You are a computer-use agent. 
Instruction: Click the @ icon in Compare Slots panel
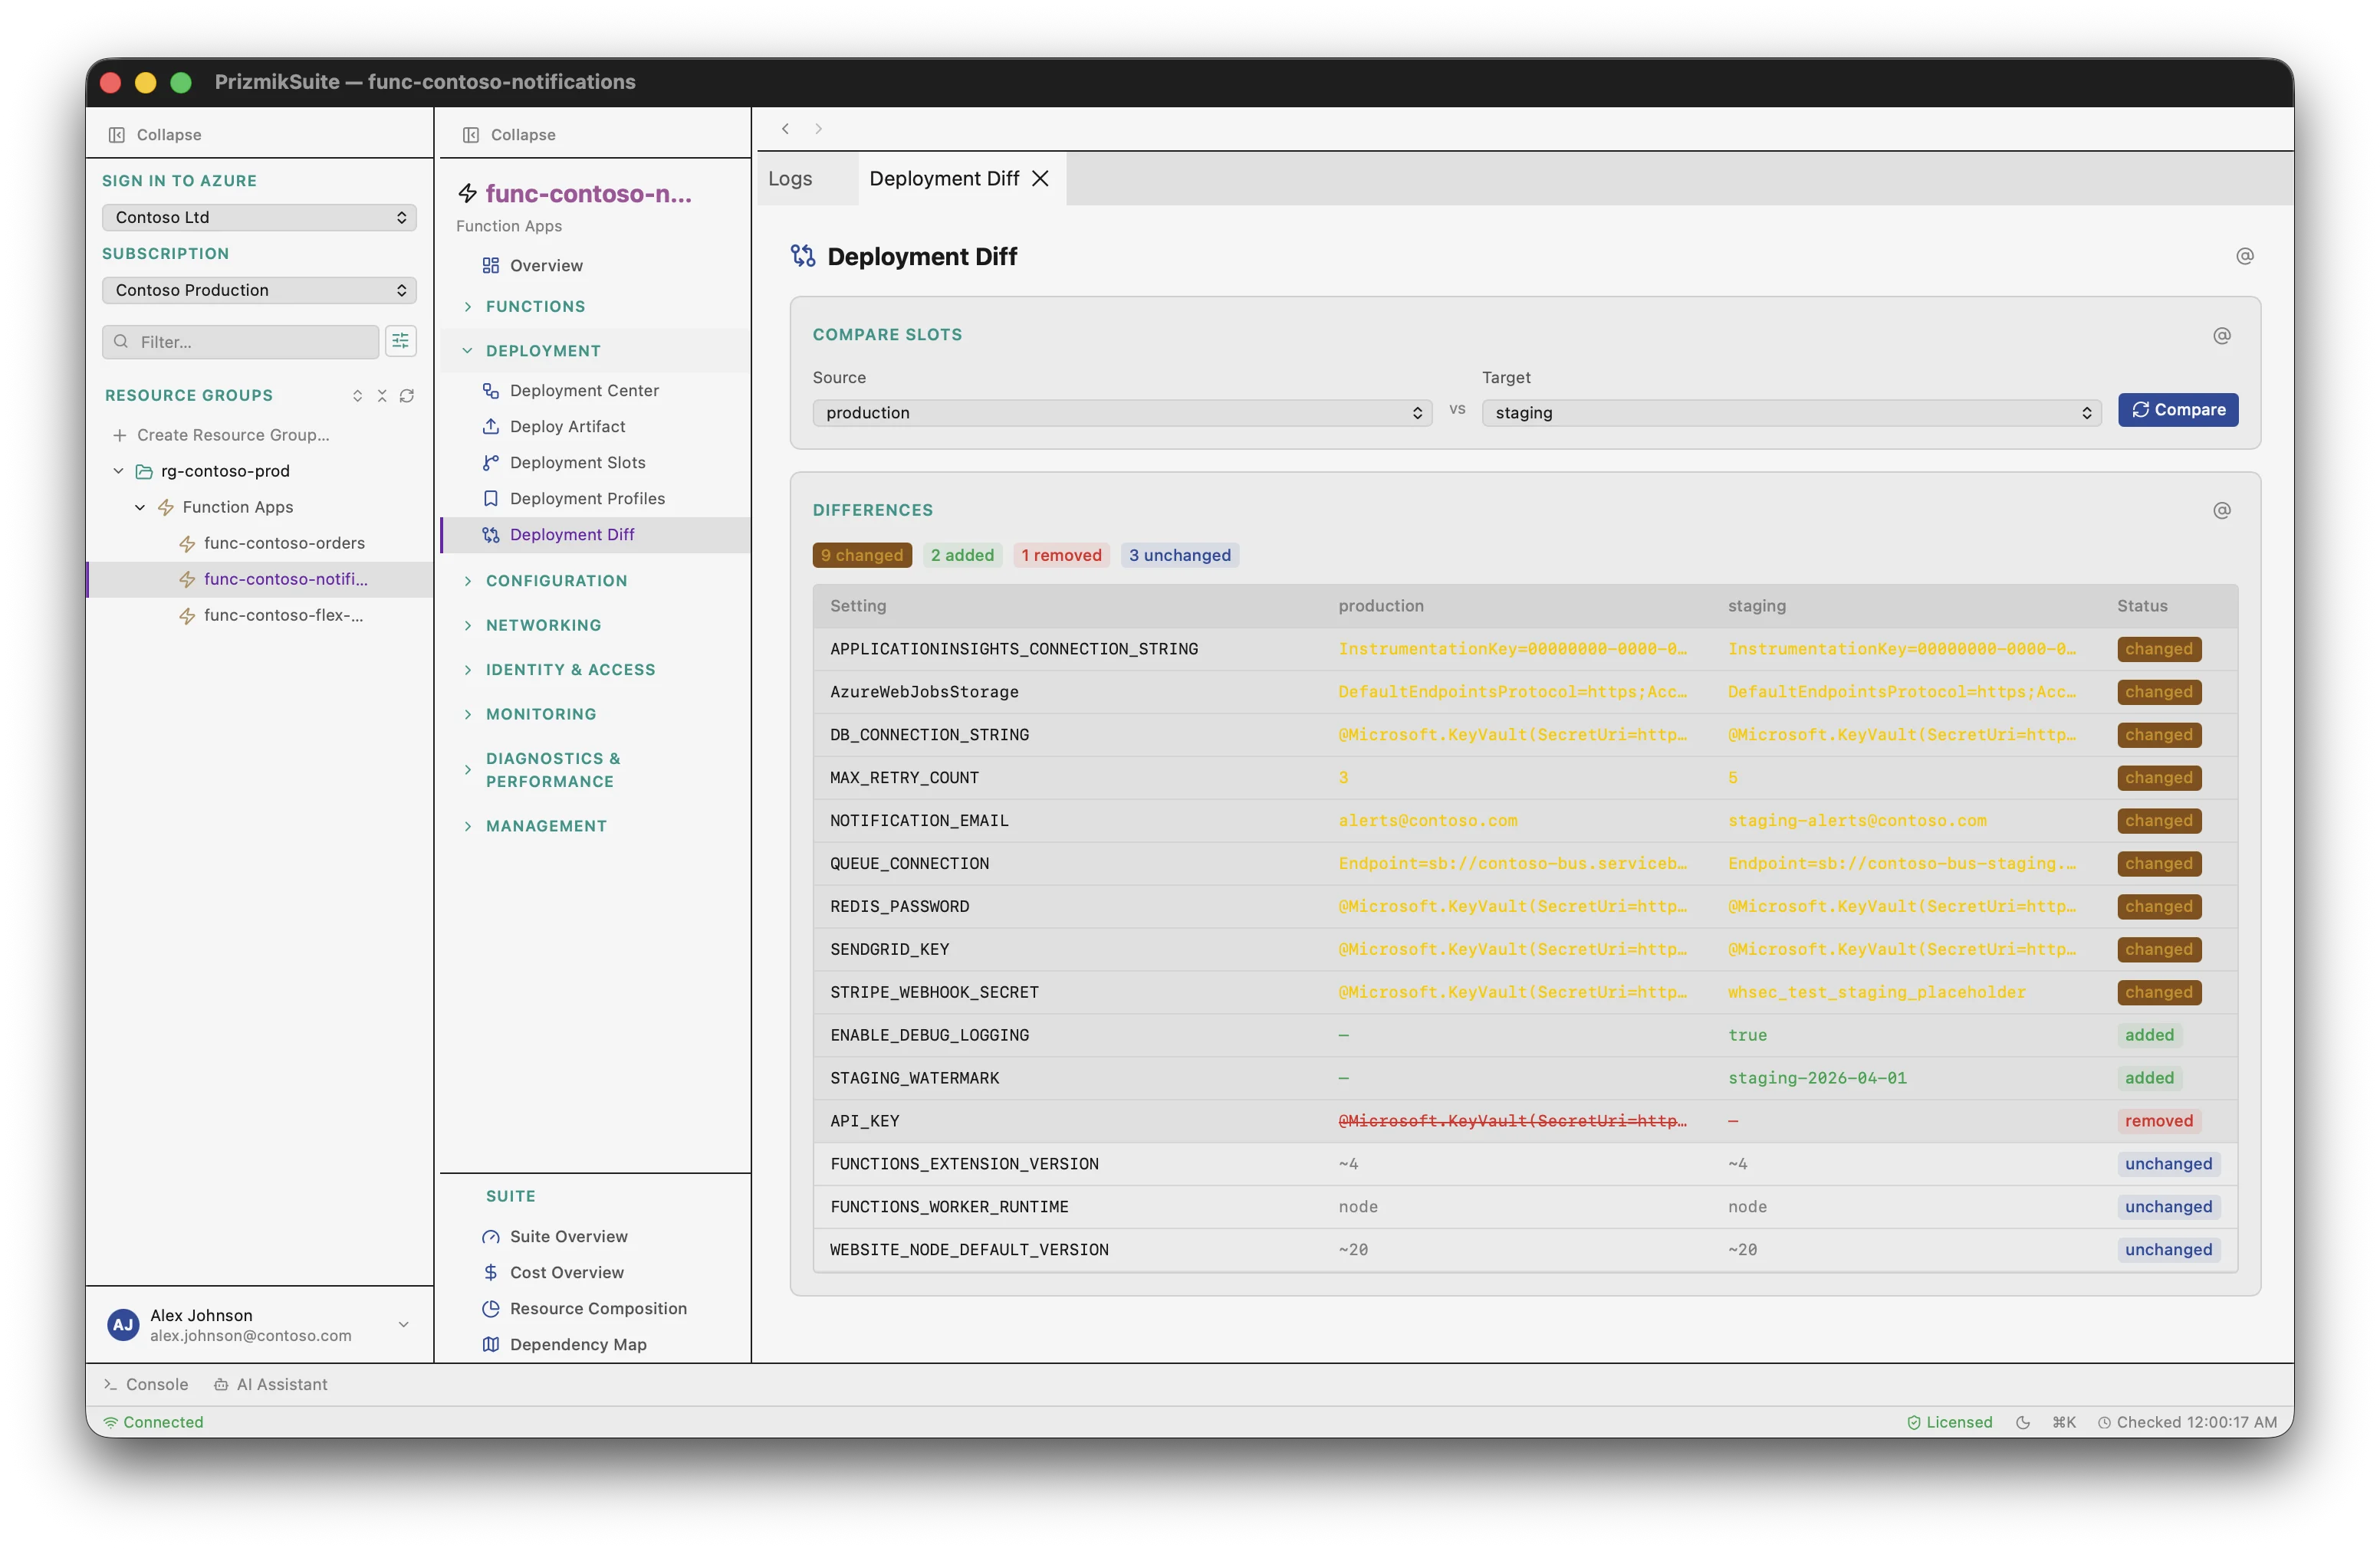(x=2222, y=336)
